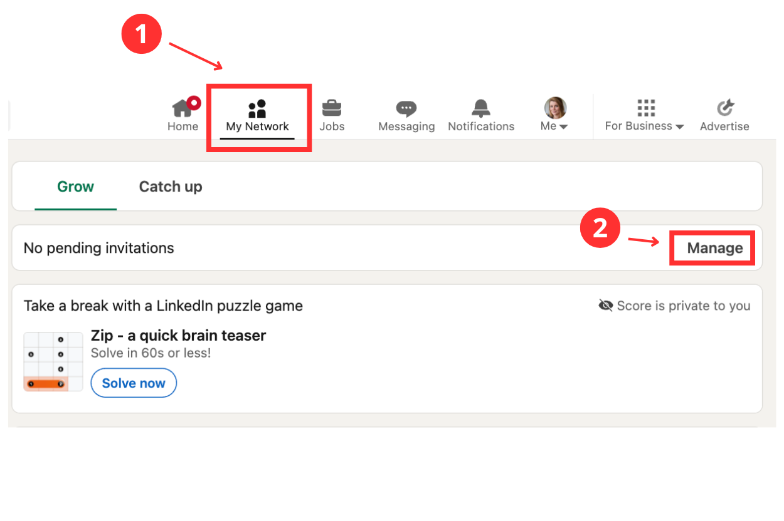Screen dimensions: 784x521
Task: Click Score is private to you label
Action: 683,306
